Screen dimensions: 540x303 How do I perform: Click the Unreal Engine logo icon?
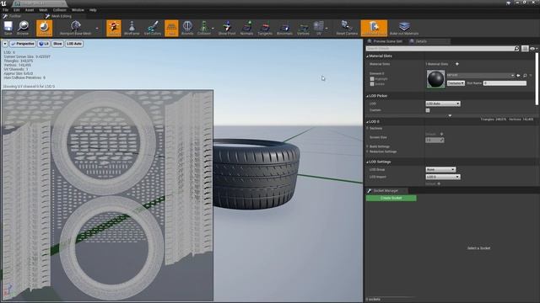tap(3, 3)
